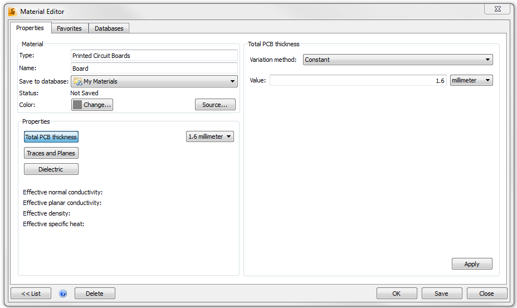Click the Material Editor app icon in title bar
Viewport: 517px width, 308px height.
click(12, 12)
